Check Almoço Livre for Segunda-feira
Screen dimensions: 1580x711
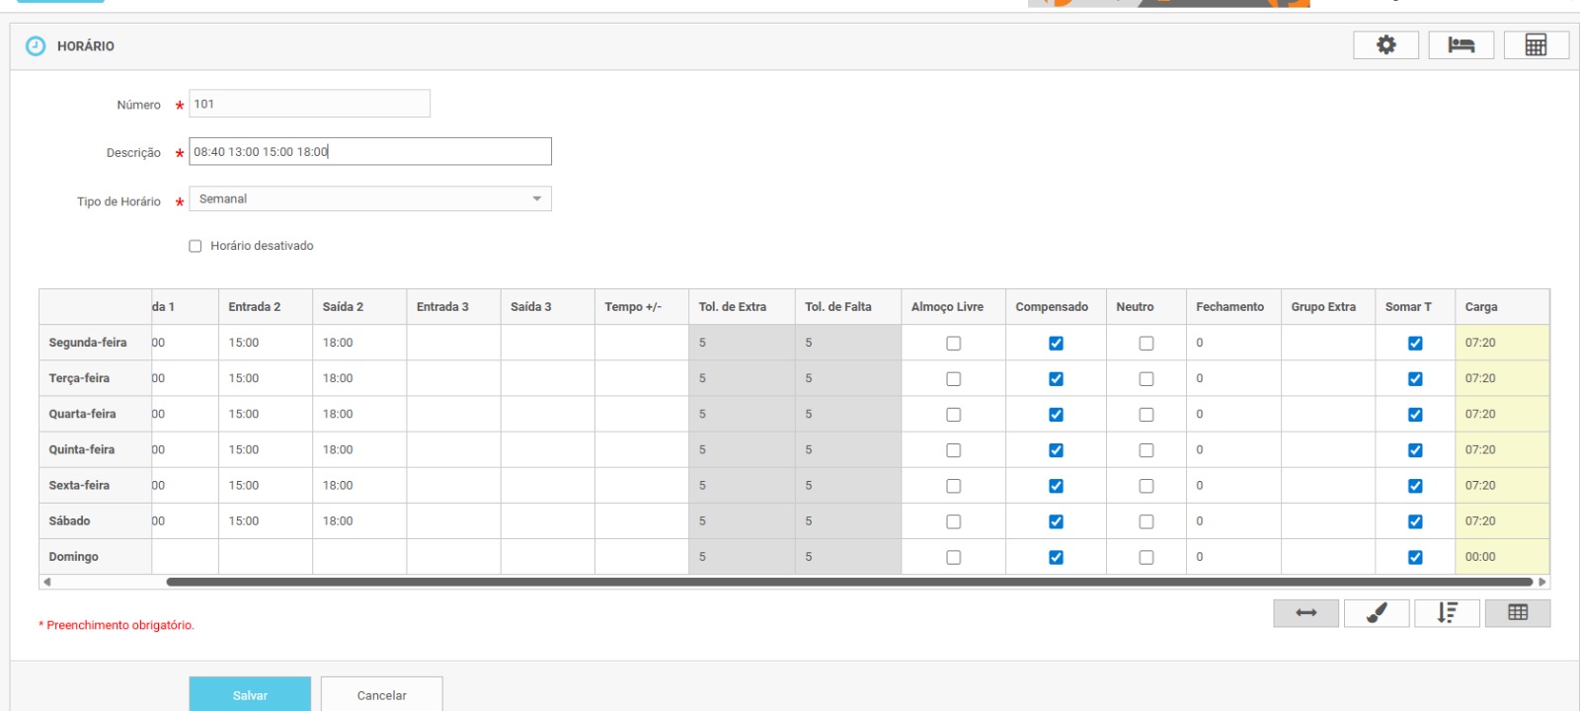click(953, 344)
